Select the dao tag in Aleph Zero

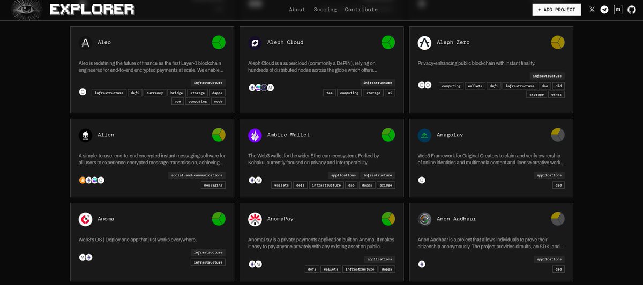click(545, 86)
